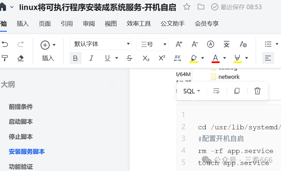
Task: Apply strikethrough formatting
Action: [x=129, y=58]
